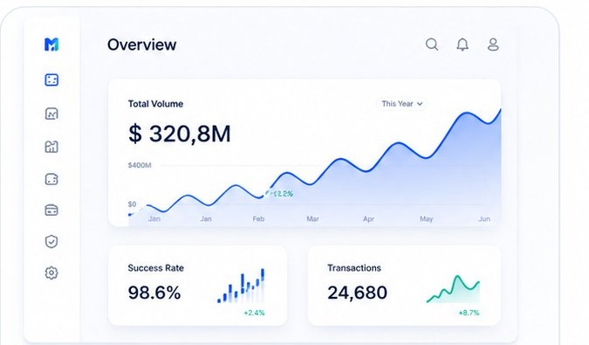Open the security shield icon in sidebar
Viewport: 589px width, 345px height.
coord(51,241)
